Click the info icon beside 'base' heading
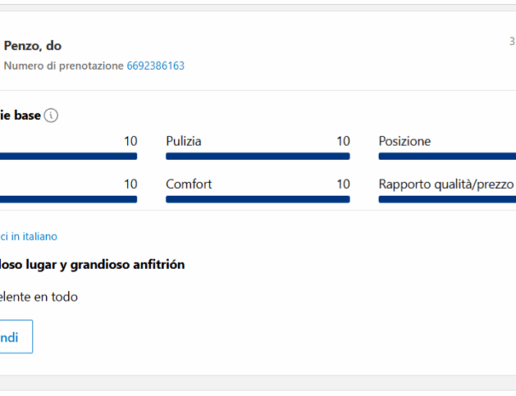The image size is (516, 396). tap(51, 115)
